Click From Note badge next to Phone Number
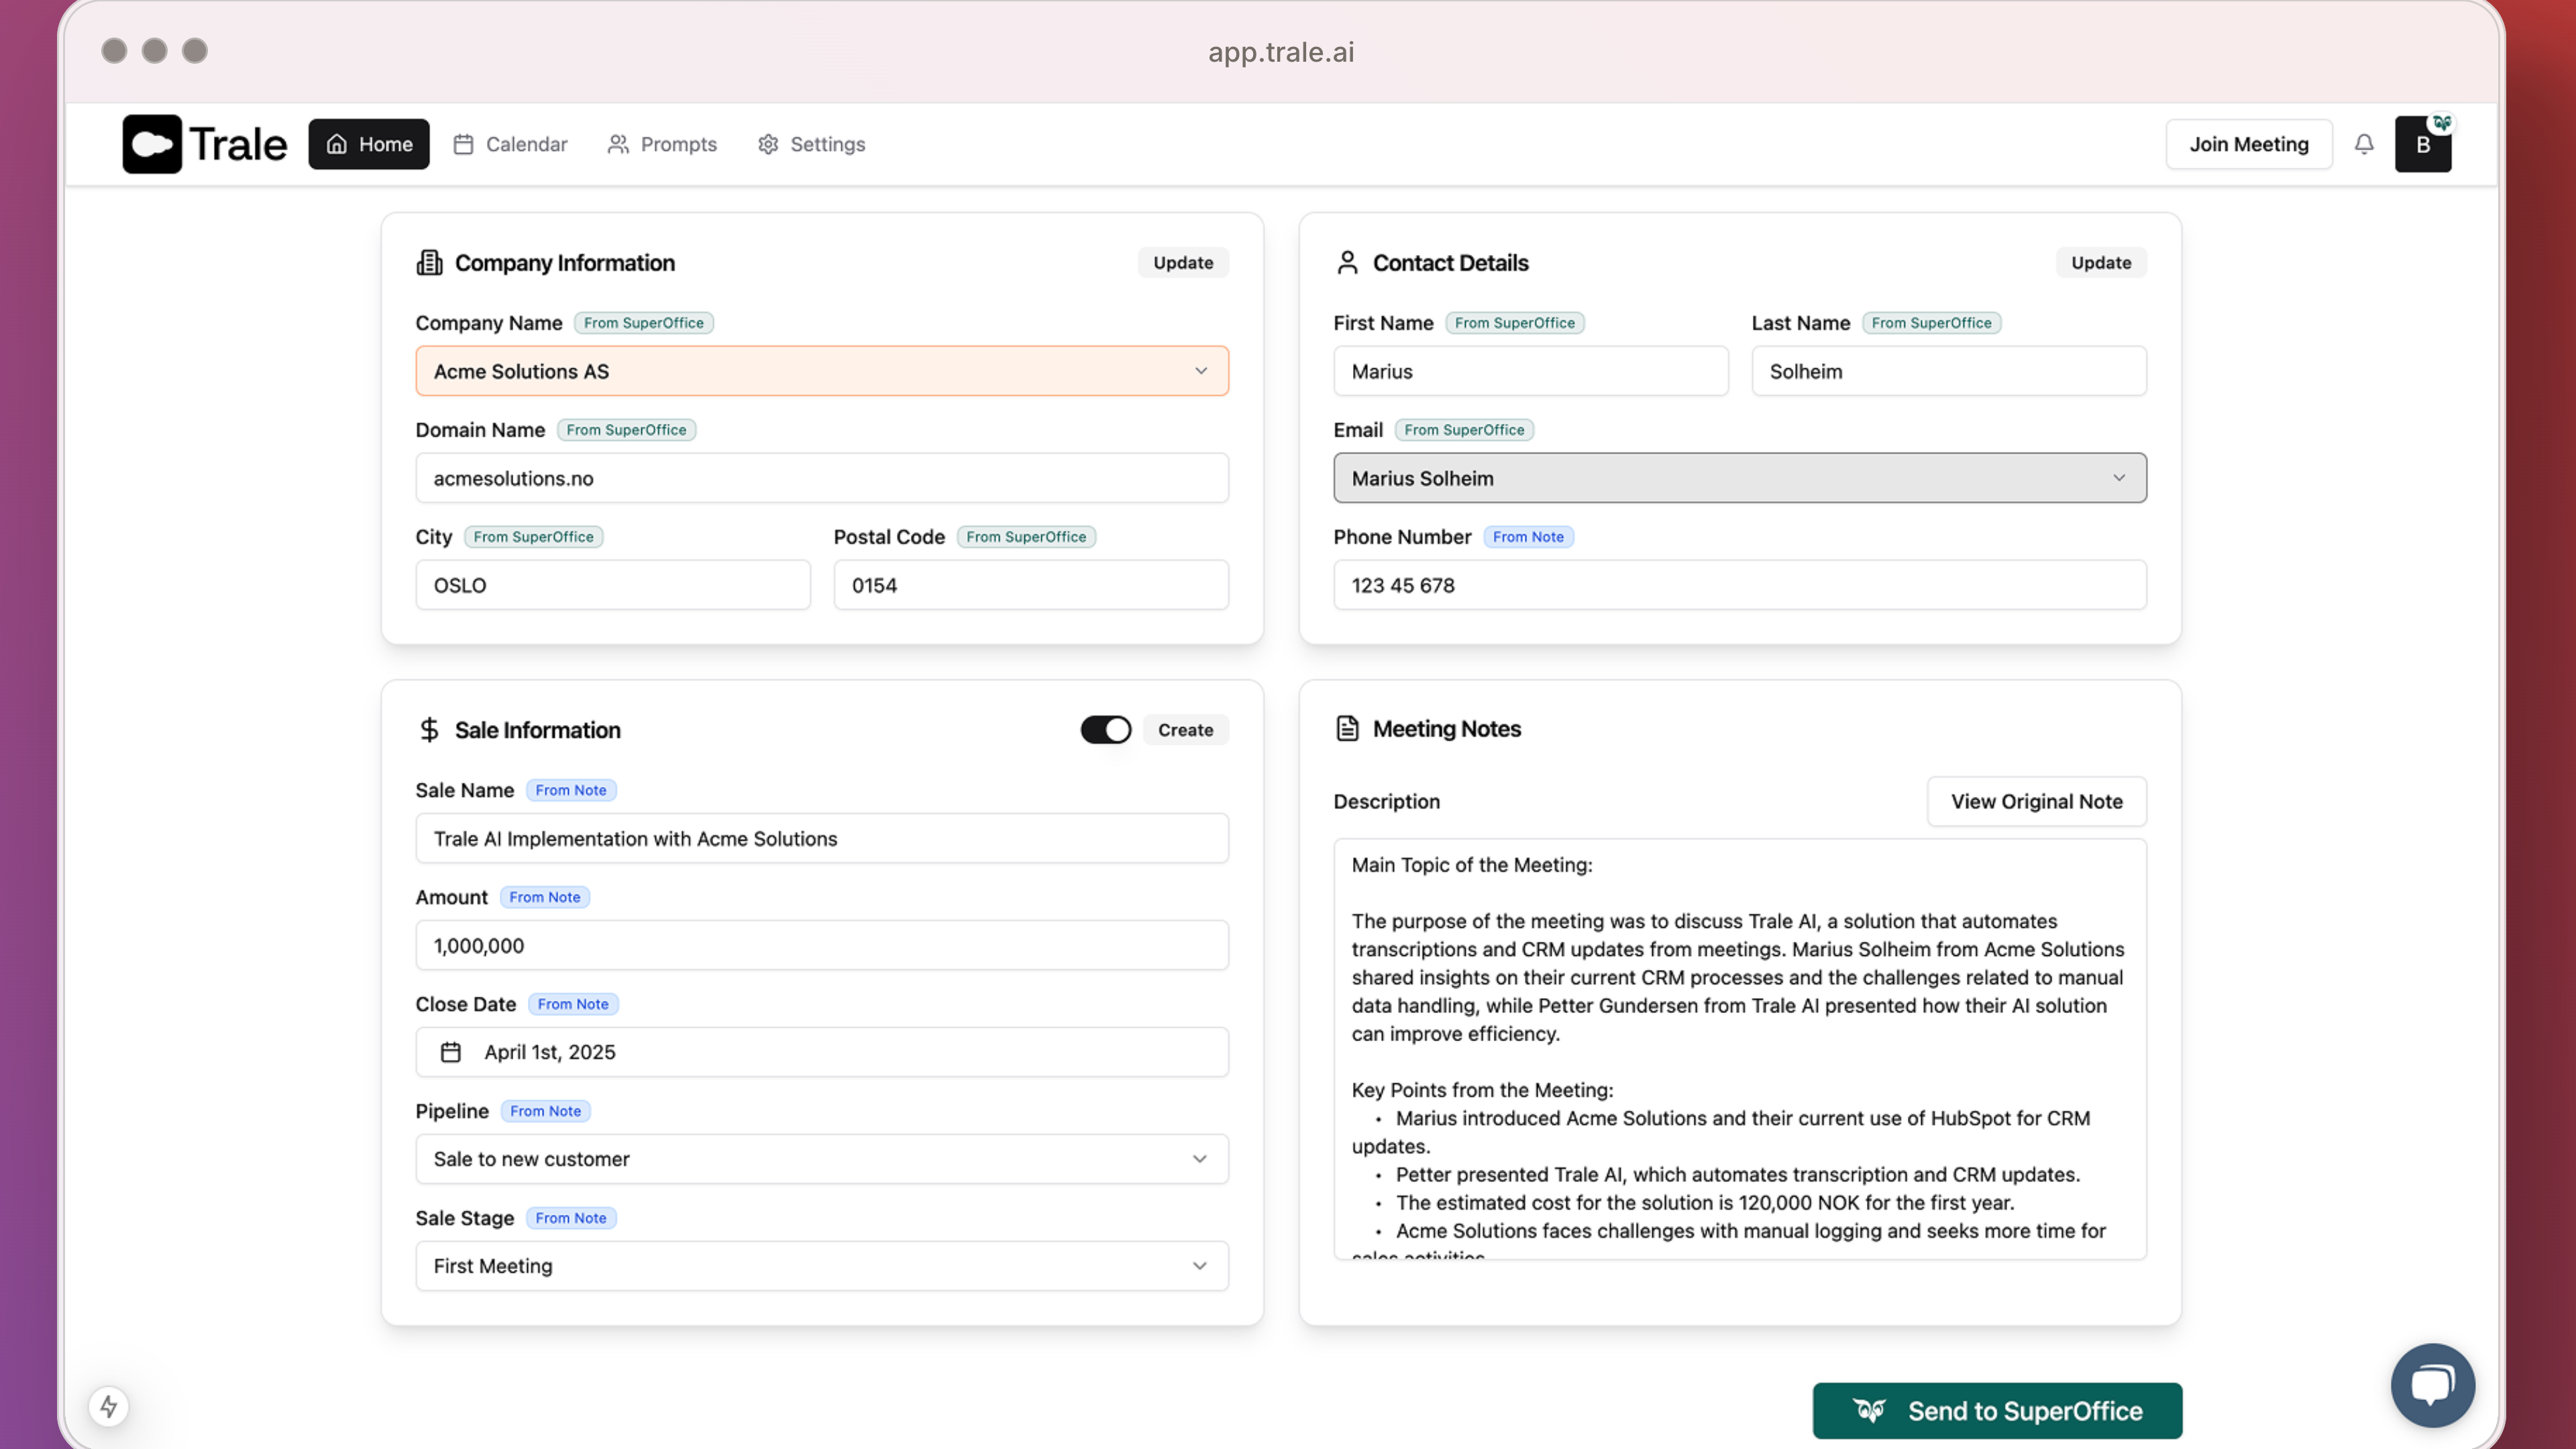This screenshot has height=1449, width=2576. coord(1528,537)
